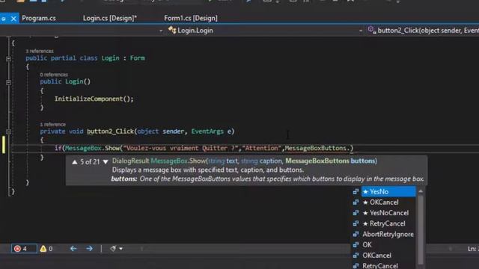Click the 'button2_Click' method name in code
479x269 pixels.
(111, 132)
